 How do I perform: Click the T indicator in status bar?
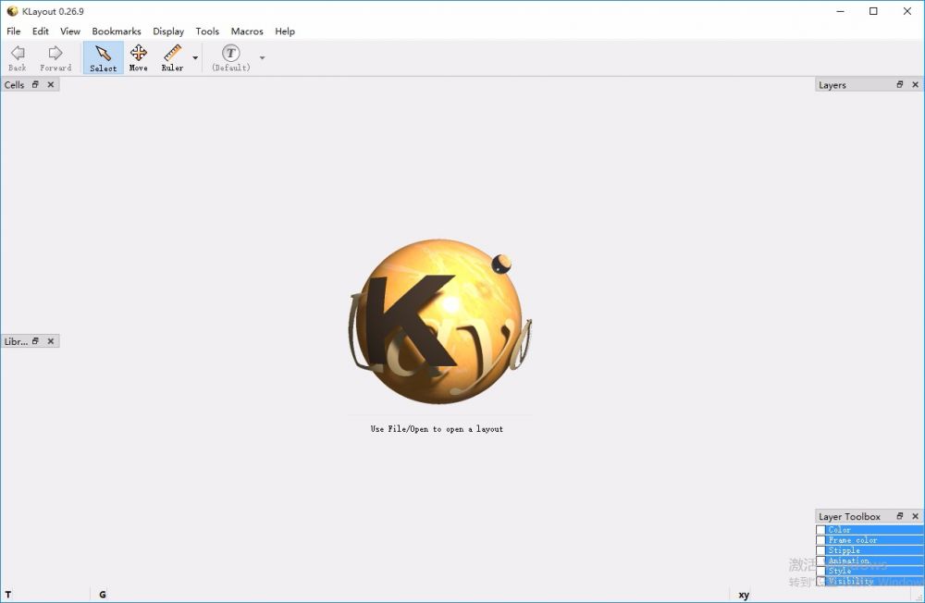[x=8, y=595]
